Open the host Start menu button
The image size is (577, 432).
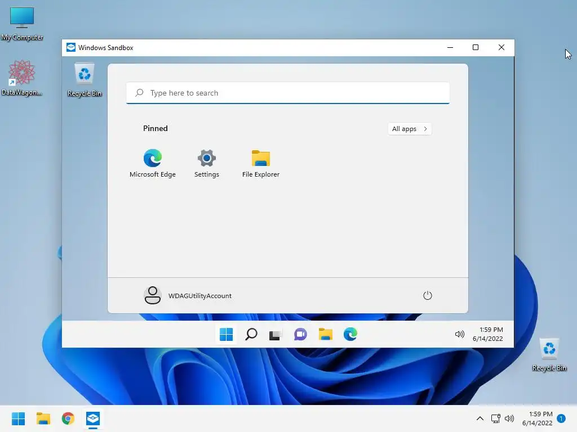pyautogui.click(x=18, y=418)
